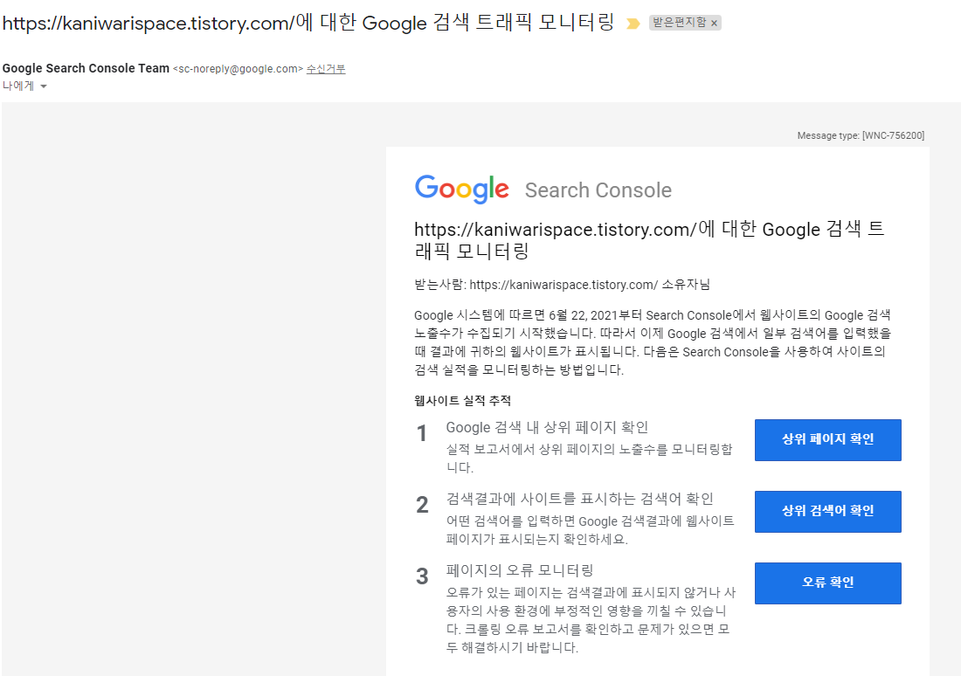The height and width of the screenshot is (676, 961).
Task: Click the yellow importance marker icon
Action: [633, 24]
